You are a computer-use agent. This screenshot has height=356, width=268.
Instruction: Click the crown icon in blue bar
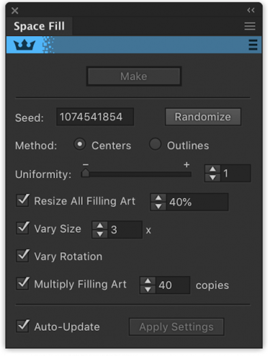pos(24,45)
